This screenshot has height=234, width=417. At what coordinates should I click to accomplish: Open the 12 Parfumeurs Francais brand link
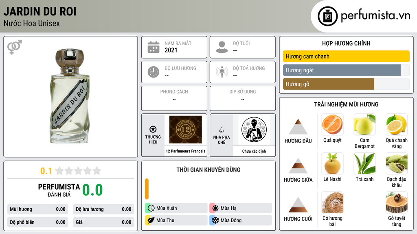(186, 151)
